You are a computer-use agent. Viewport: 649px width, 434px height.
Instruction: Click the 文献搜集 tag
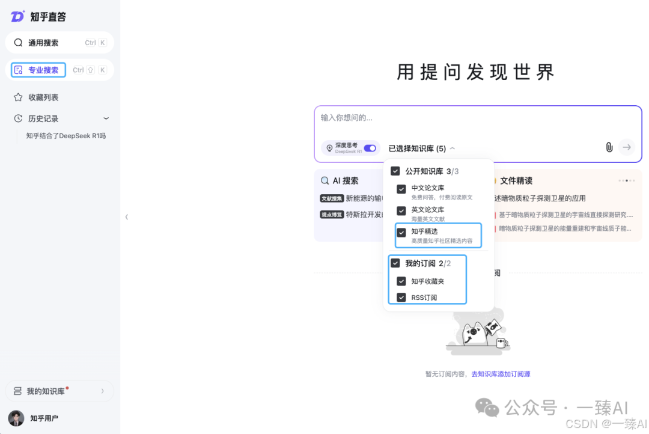pyautogui.click(x=332, y=198)
